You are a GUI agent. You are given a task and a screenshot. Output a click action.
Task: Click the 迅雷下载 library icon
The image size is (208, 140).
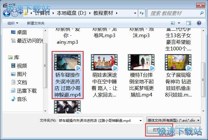13,91
